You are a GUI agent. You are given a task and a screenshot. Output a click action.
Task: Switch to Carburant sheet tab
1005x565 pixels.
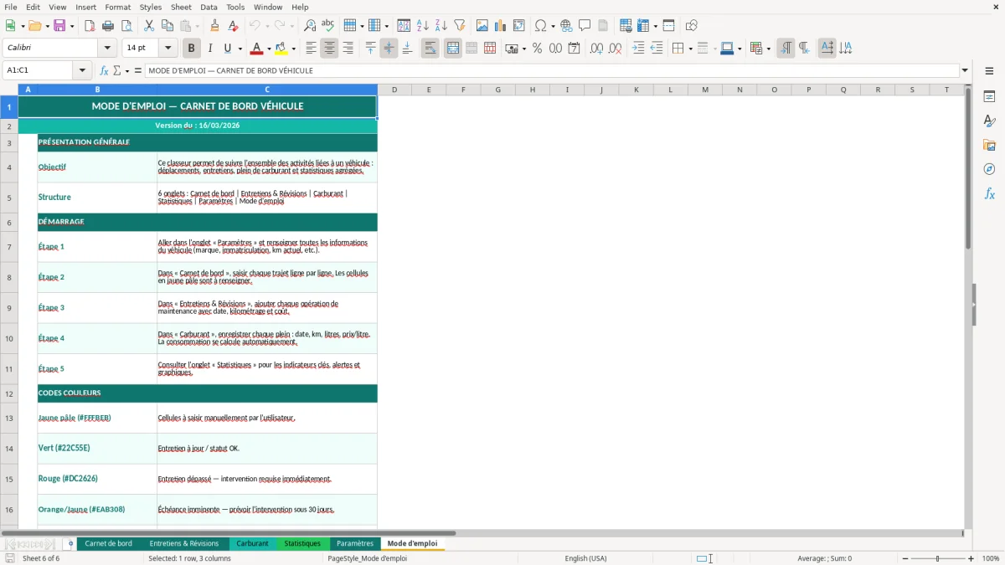point(252,543)
